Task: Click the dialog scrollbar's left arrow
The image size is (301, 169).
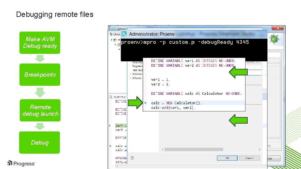Action: tap(163, 149)
